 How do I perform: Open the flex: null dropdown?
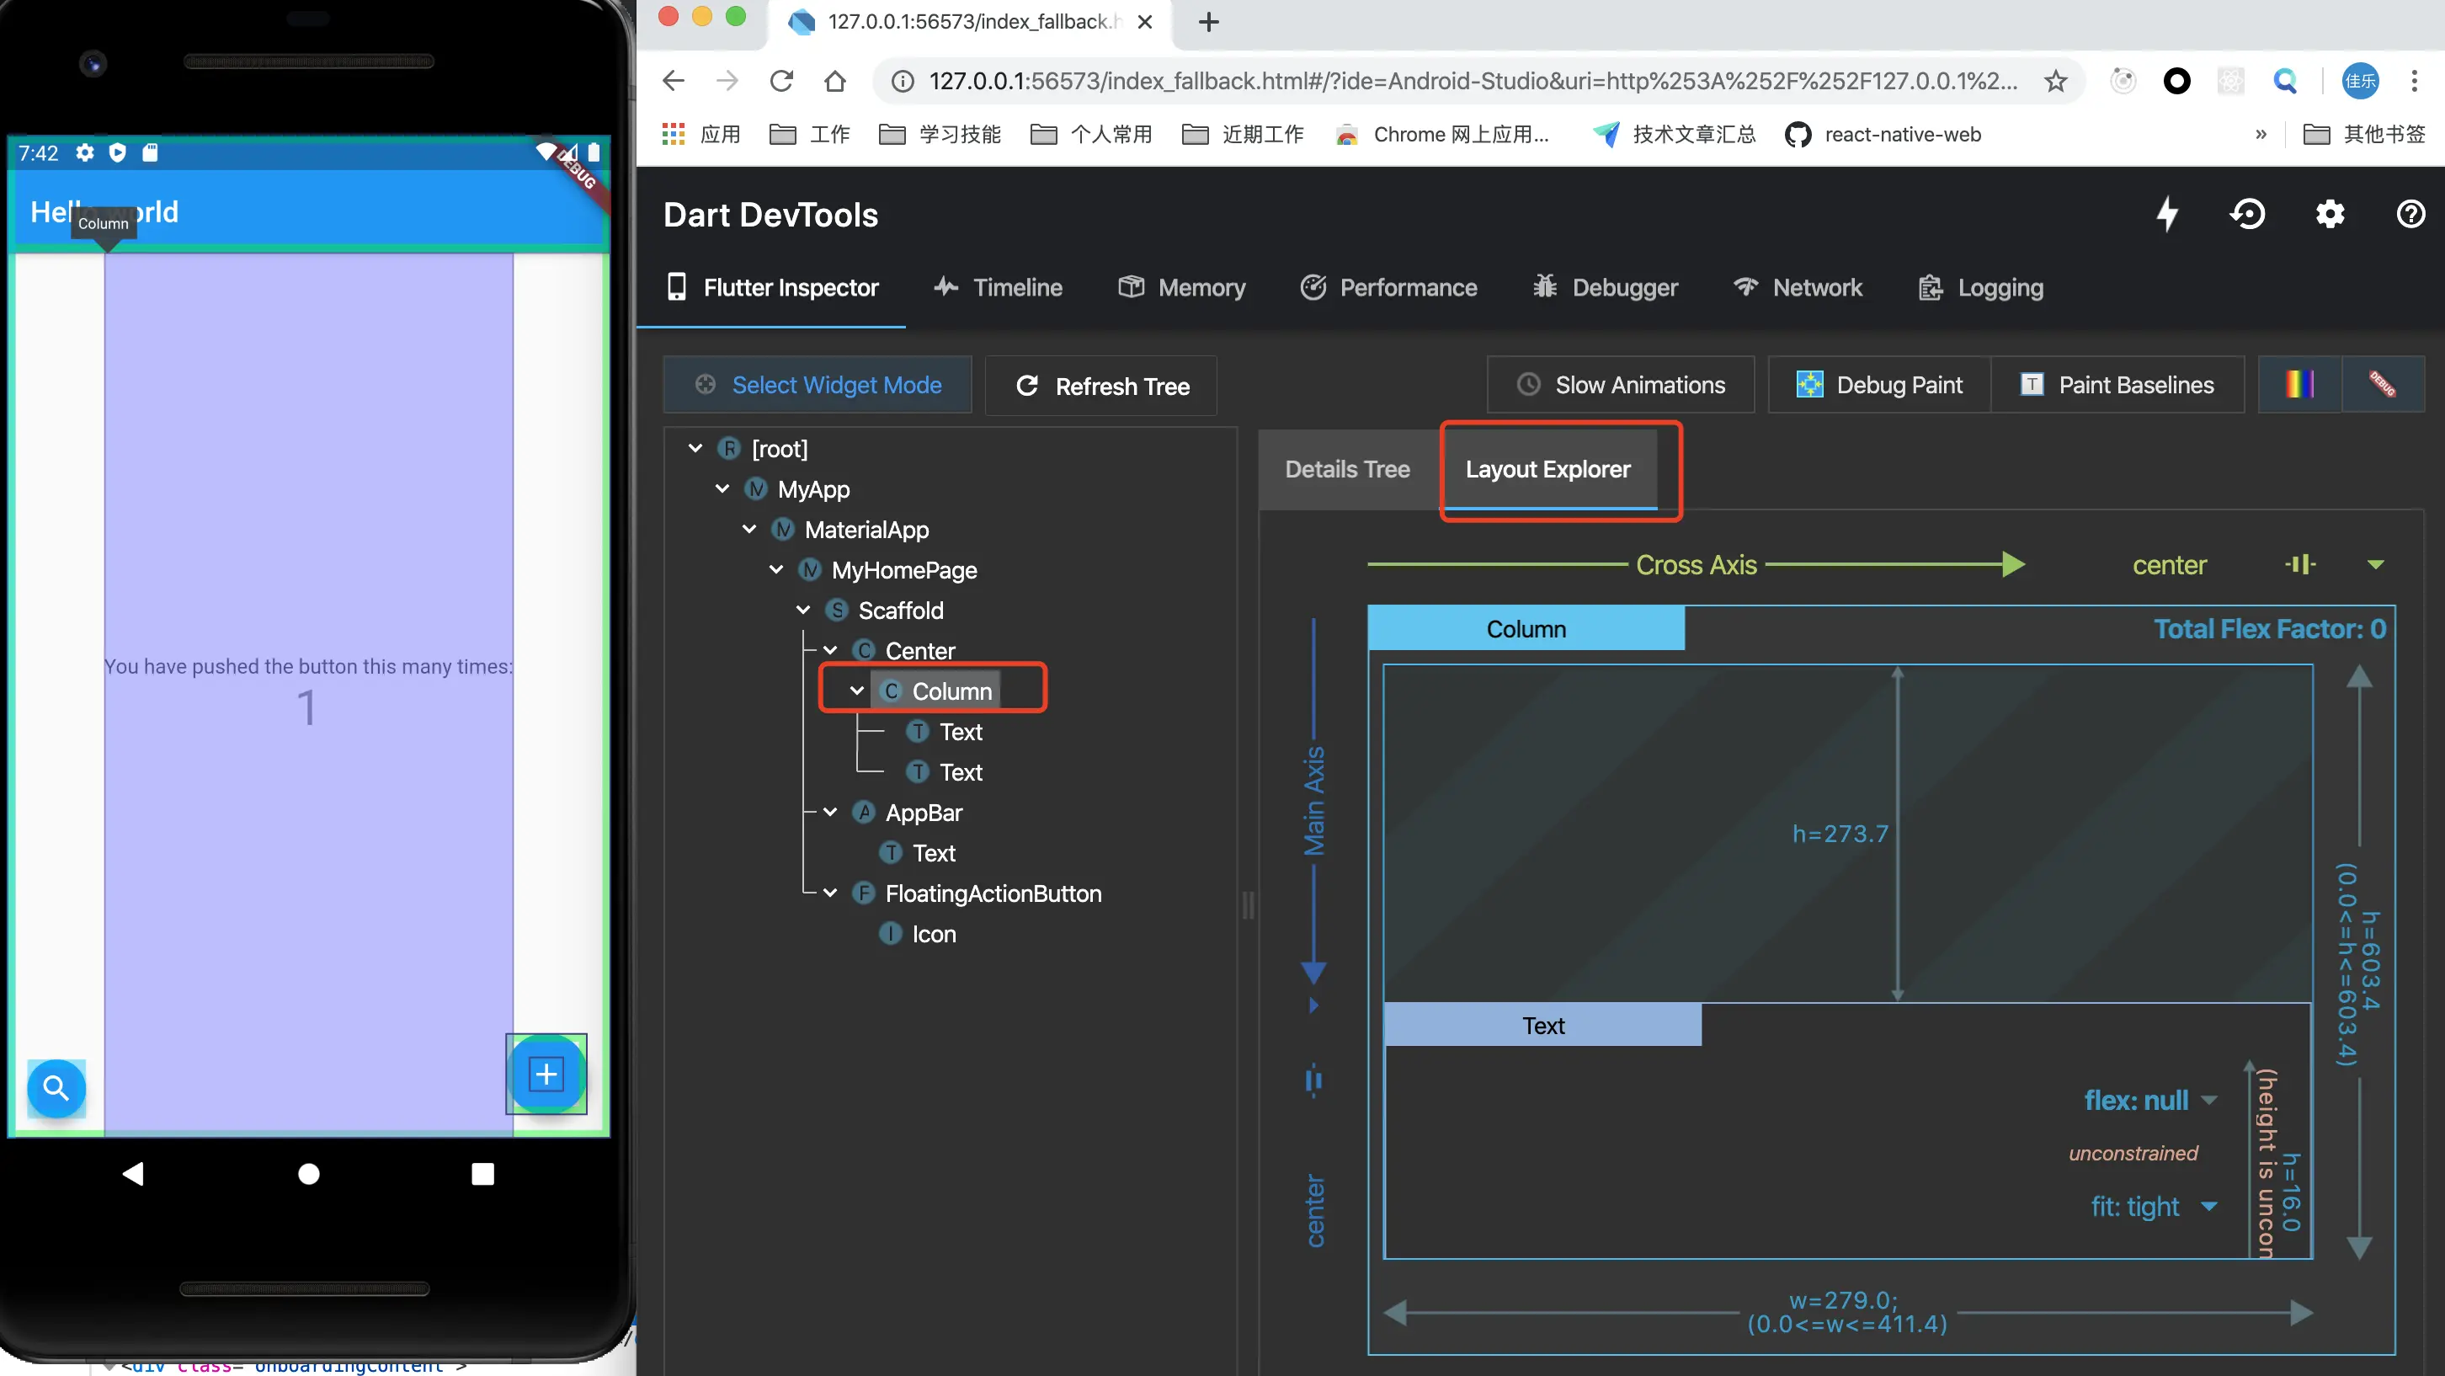coord(2152,1101)
